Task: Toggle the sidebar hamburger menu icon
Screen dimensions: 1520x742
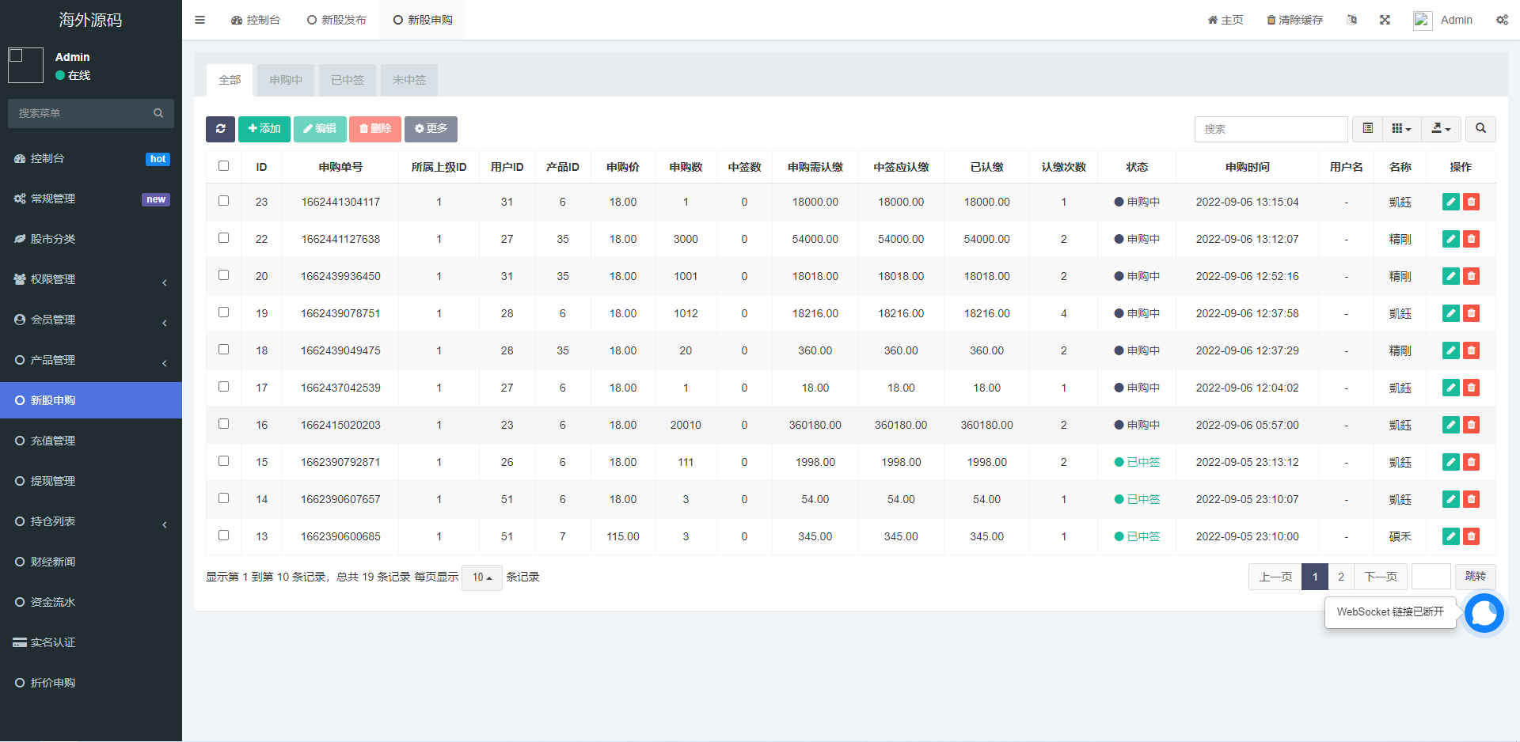Action: click(x=200, y=20)
